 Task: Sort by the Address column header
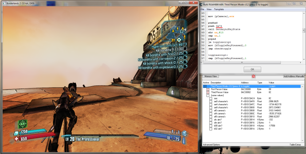(245, 83)
